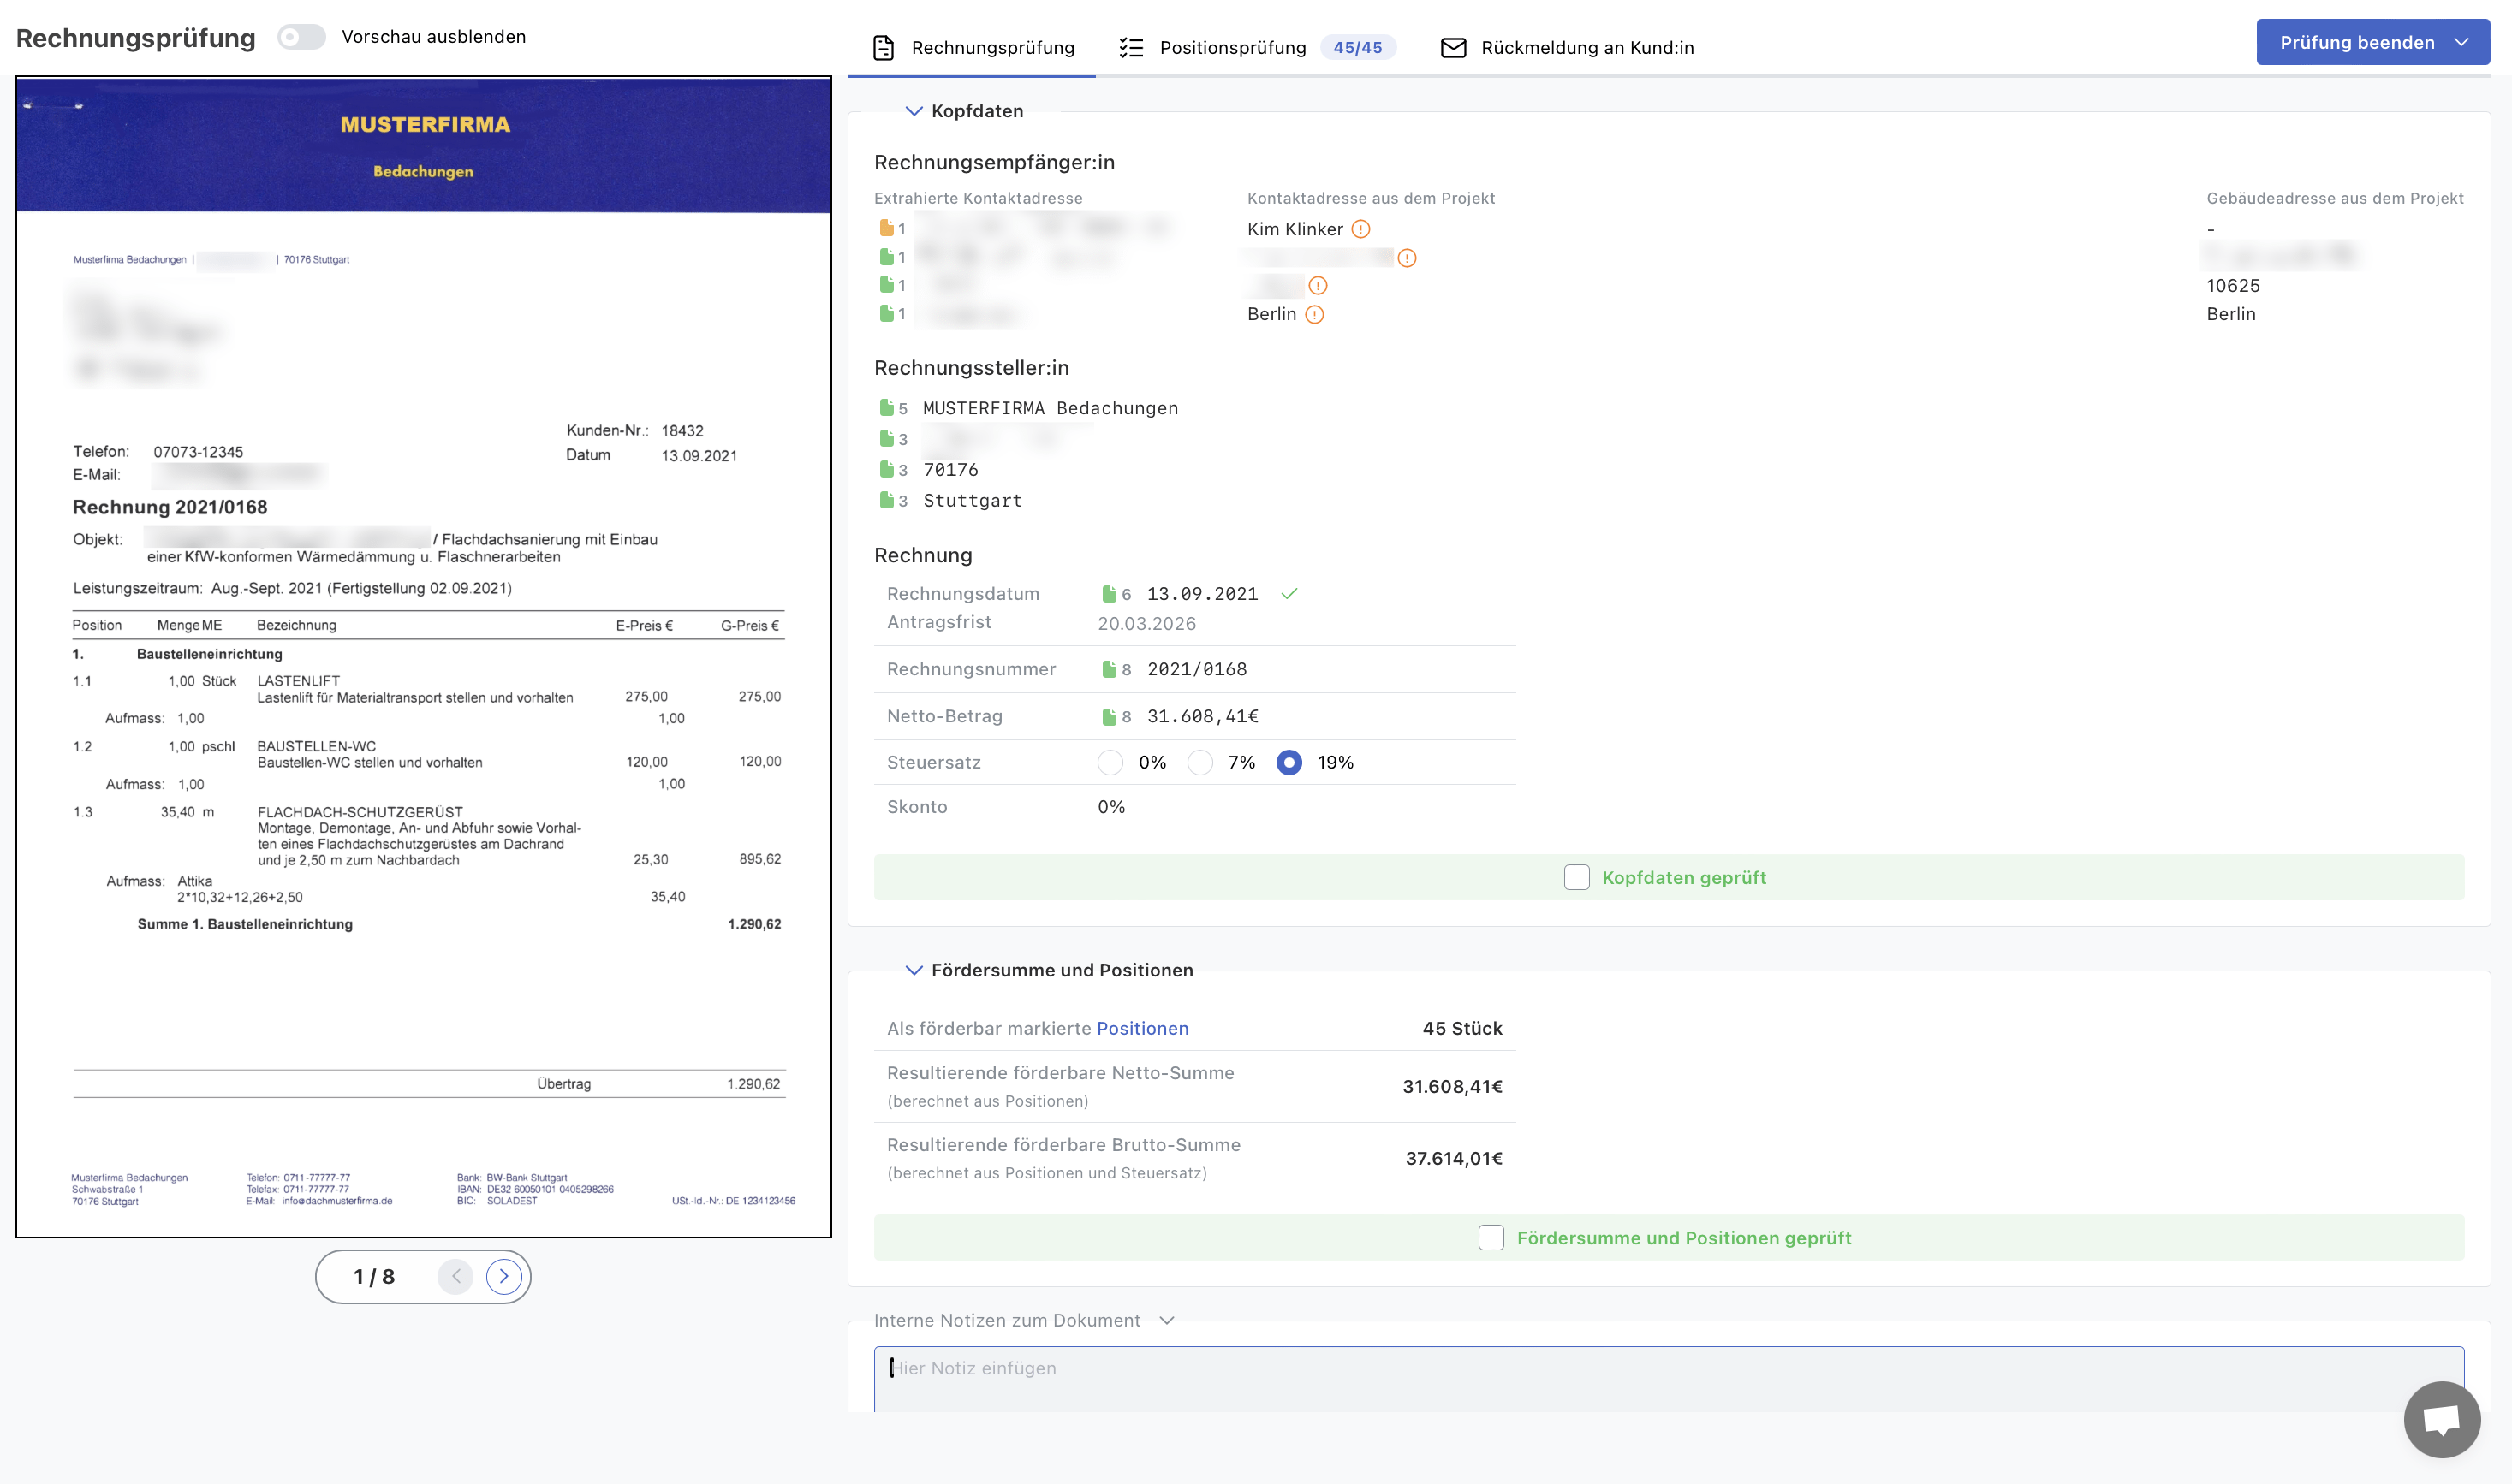Click green checkmark next to Rechnungsdatum
The width and height of the screenshot is (2512, 1484).
point(1289,594)
